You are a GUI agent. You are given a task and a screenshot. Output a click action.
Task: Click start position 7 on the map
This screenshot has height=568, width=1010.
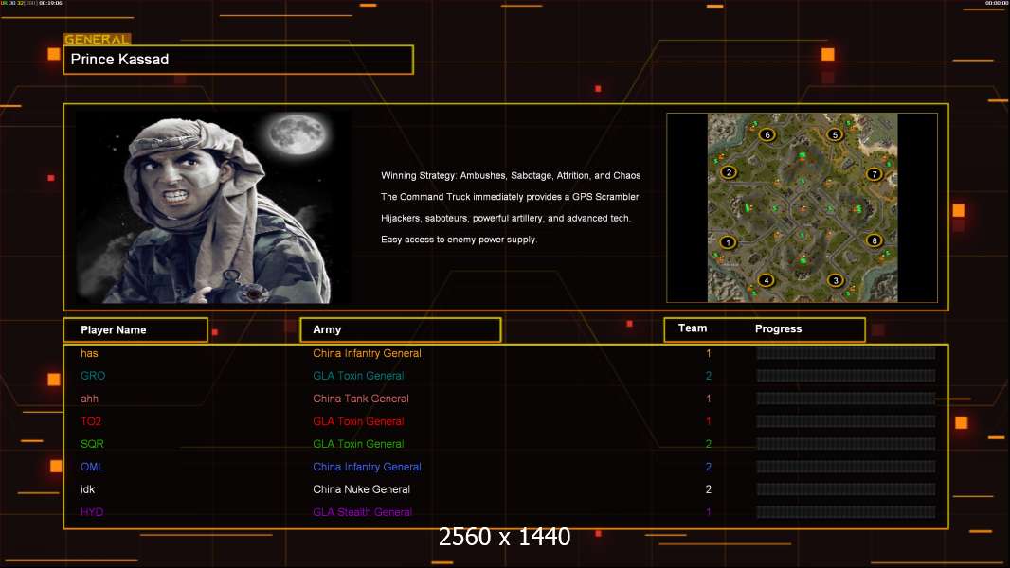(x=875, y=173)
